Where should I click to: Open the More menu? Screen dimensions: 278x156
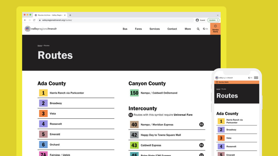click(188, 29)
